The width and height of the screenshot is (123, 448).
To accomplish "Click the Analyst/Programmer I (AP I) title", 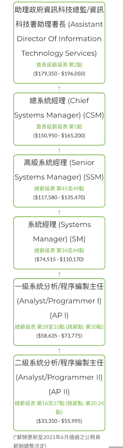I will (59, 301).
